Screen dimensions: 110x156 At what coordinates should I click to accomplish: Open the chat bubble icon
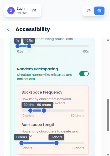coord(89,11)
